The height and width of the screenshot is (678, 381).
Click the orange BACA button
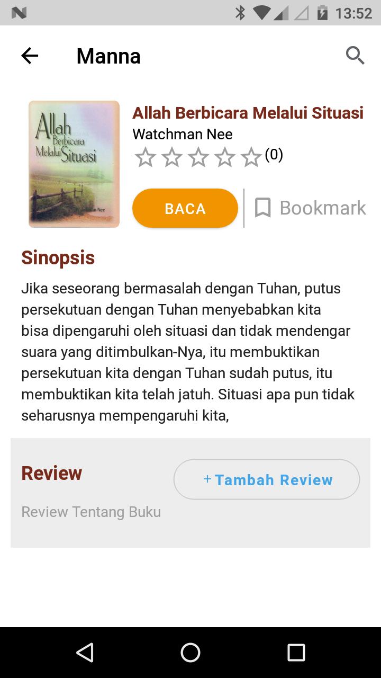pyautogui.click(x=185, y=208)
